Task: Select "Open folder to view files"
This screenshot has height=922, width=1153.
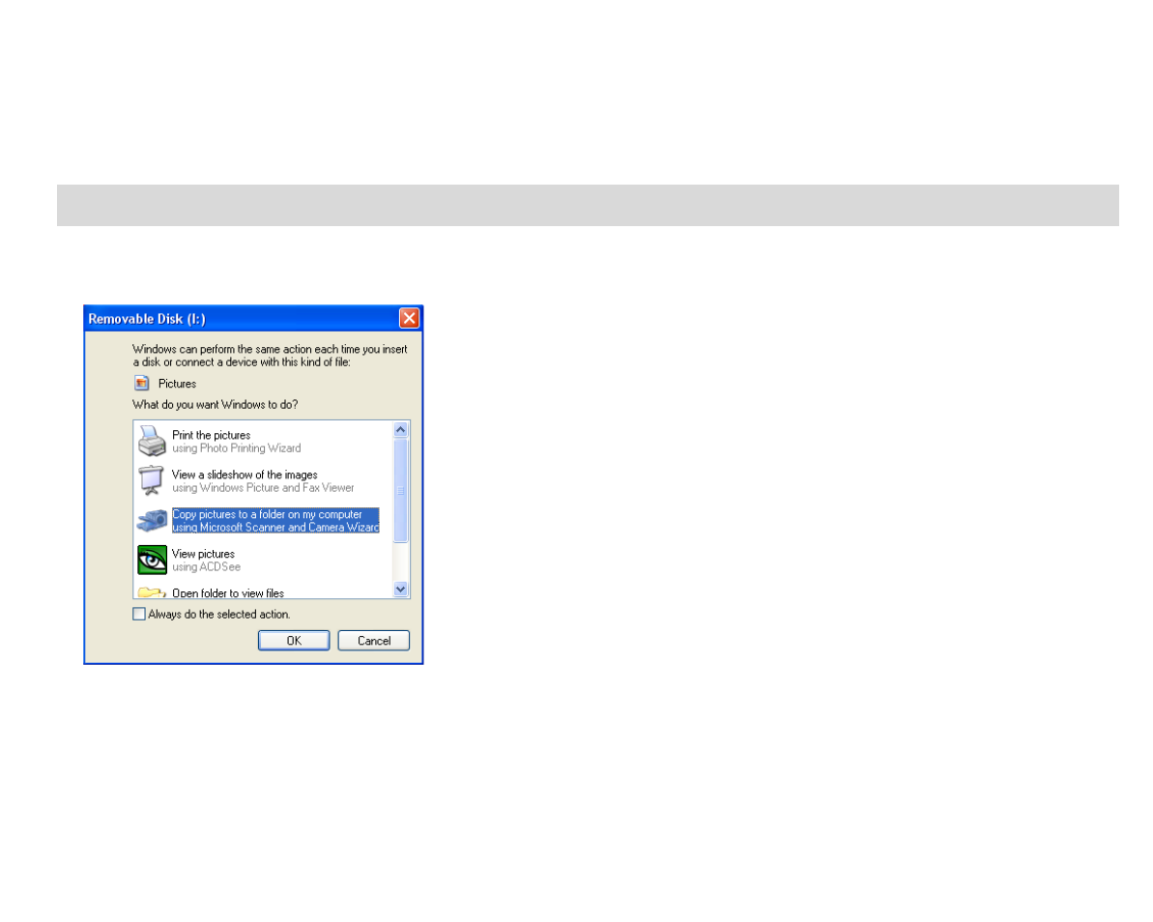Action: (x=228, y=592)
